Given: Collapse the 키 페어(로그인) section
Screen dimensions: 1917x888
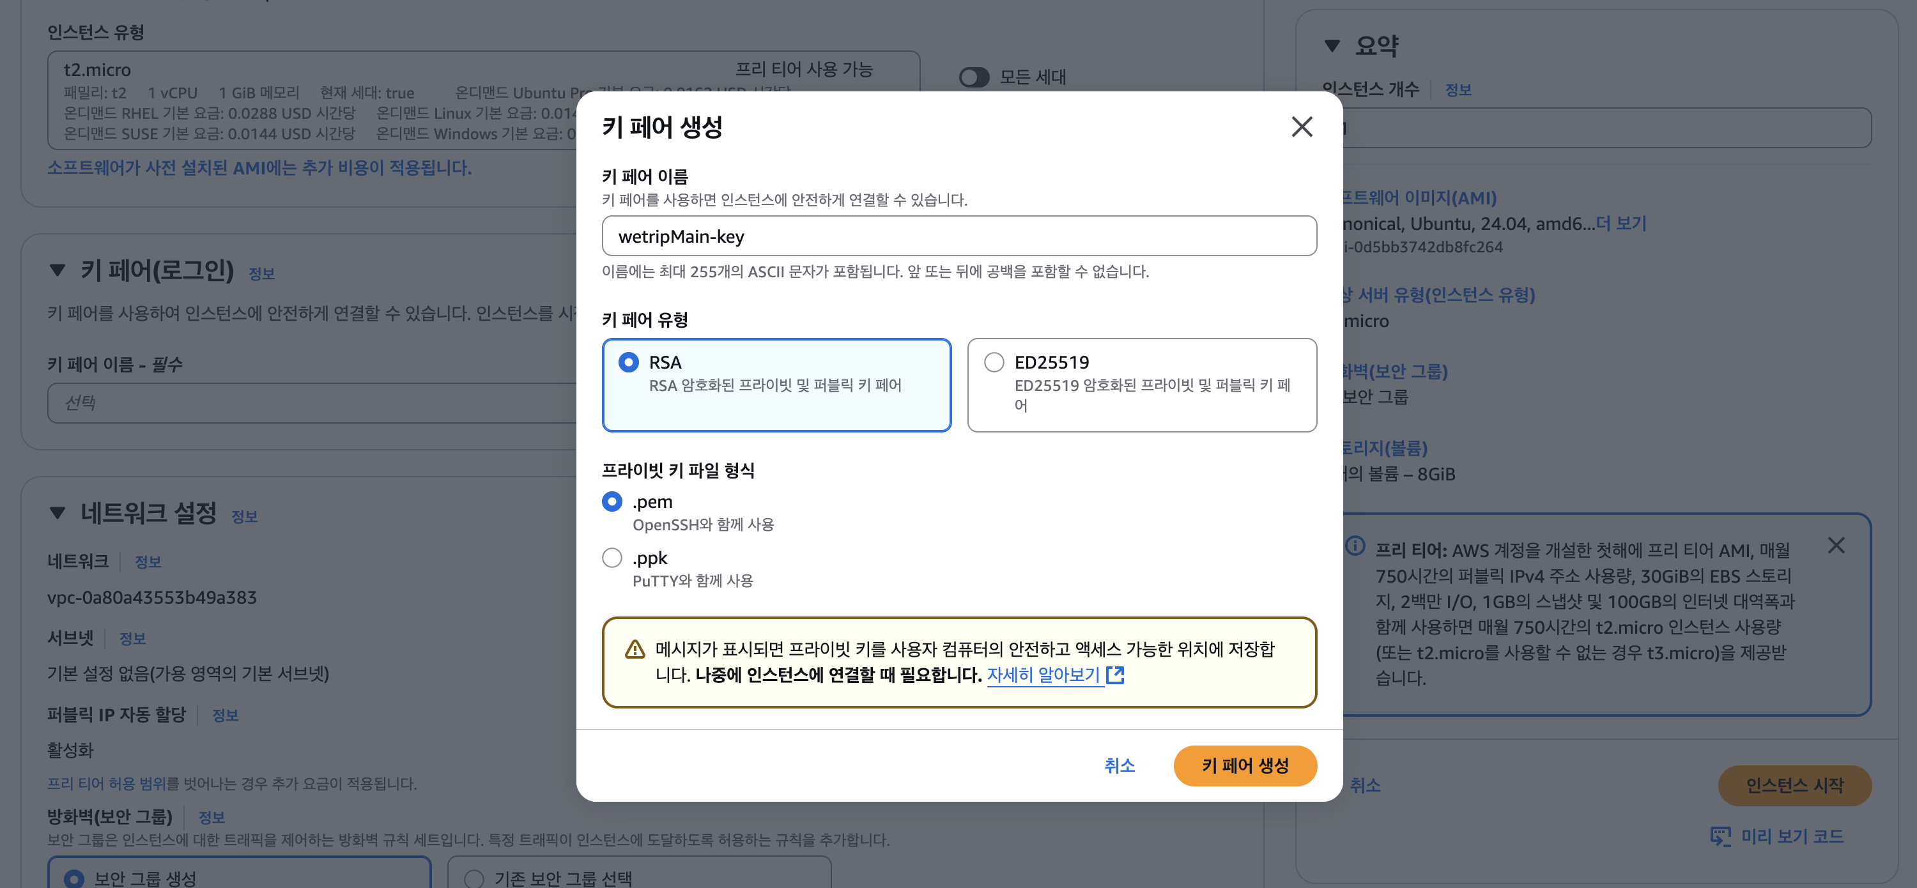Looking at the screenshot, I should tap(58, 271).
